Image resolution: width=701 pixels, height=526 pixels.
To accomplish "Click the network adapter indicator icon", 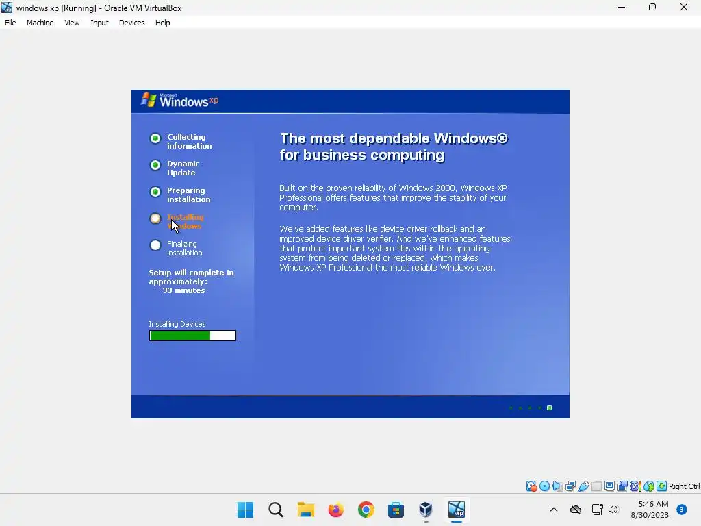I will 570,486.
